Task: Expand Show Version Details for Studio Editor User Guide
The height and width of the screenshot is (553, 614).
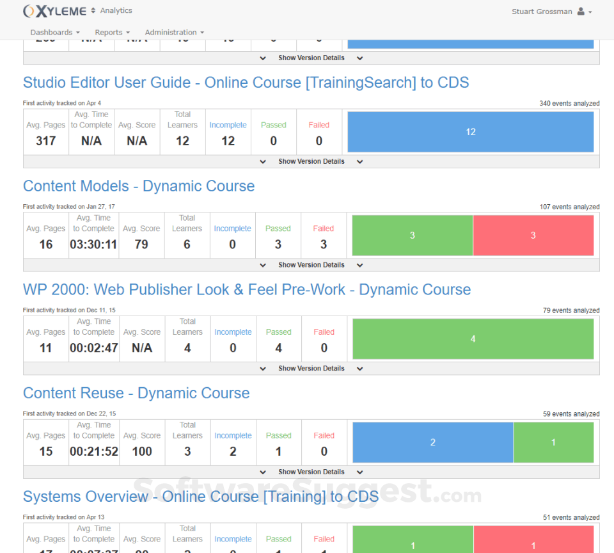Action: [x=311, y=161]
